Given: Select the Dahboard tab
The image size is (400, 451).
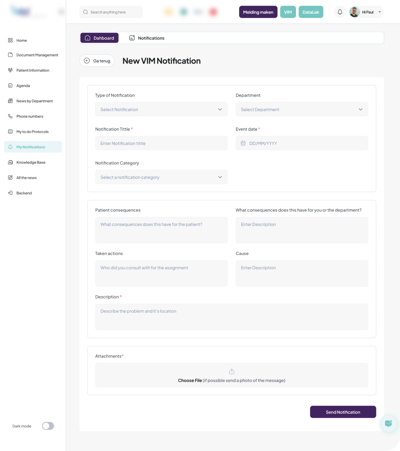Looking at the screenshot, I should (x=99, y=38).
